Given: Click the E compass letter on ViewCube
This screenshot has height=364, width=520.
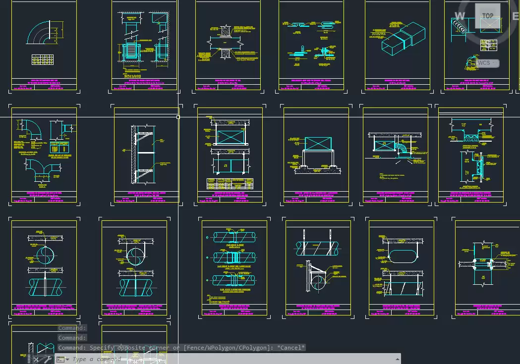Looking at the screenshot, I should [x=516, y=16].
